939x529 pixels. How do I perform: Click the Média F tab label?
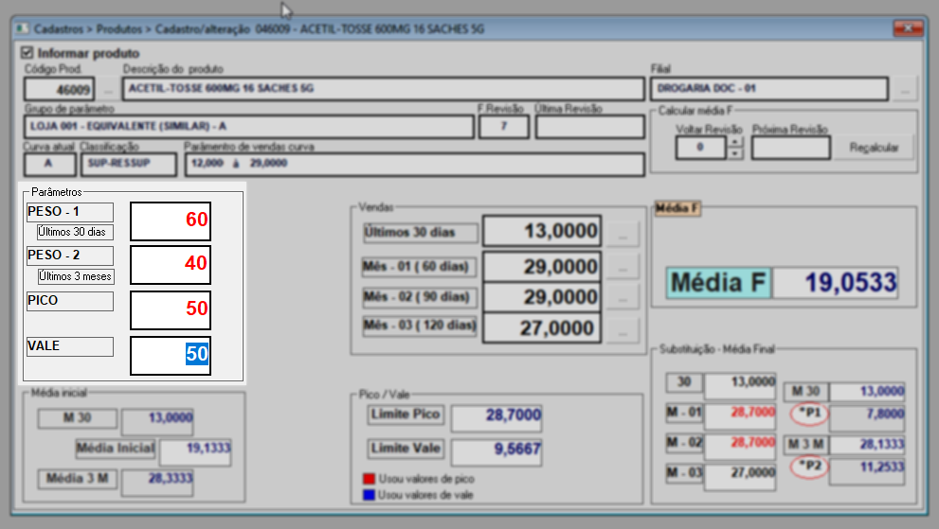tap(677, 208)
